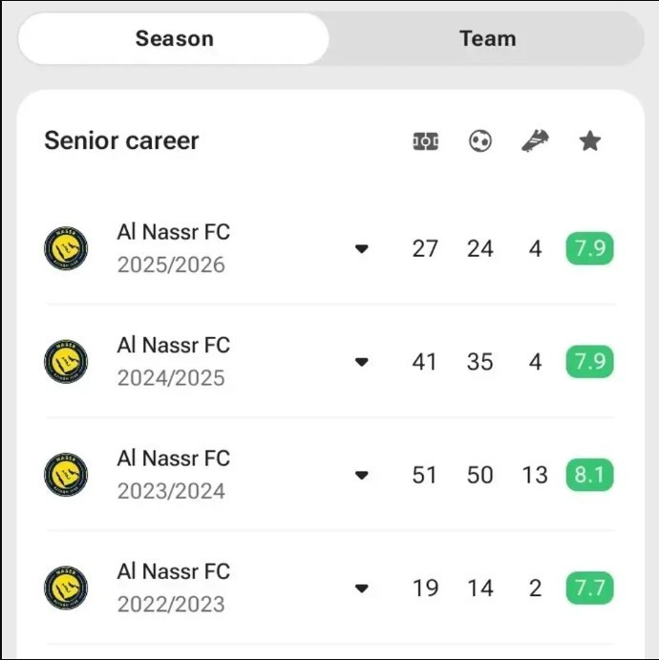659x660 pixels.
Task: Click the 50 goals value for 2023/2024
Action: (480, 475)
